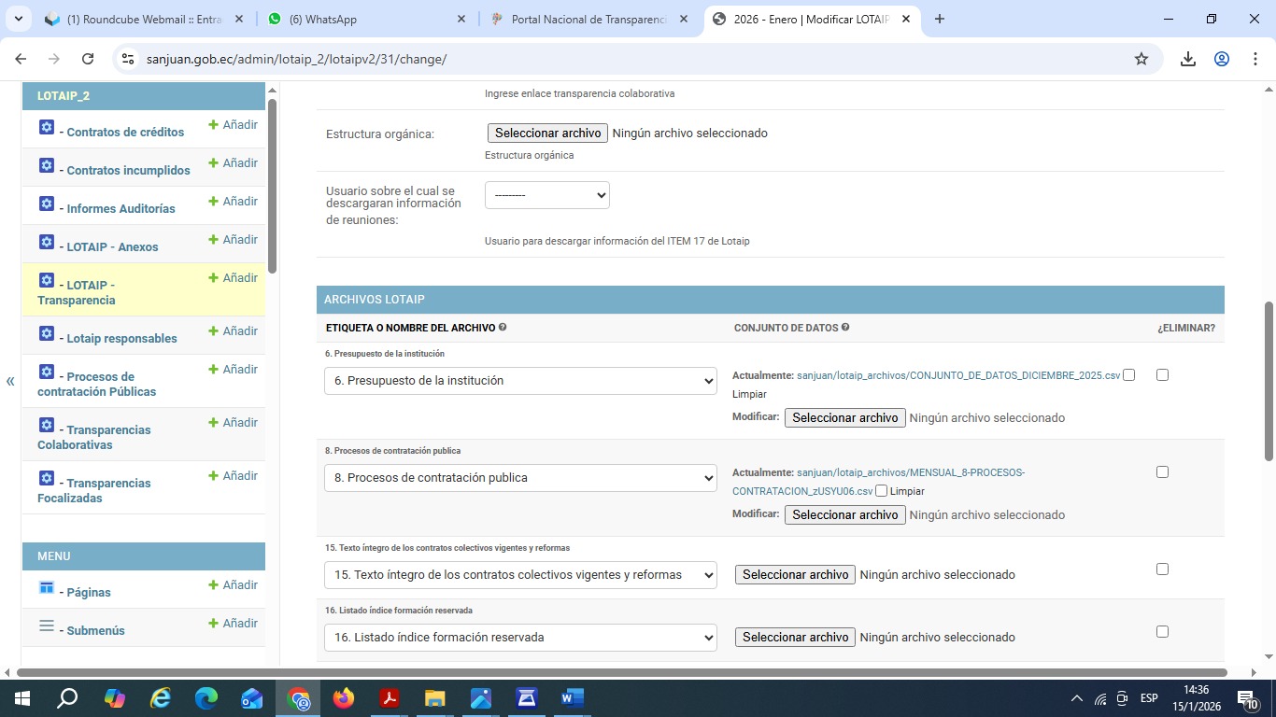Open the 15. Texto íntegro contratos colectivos dropdown
The image size is (1276, 717).
520,575
